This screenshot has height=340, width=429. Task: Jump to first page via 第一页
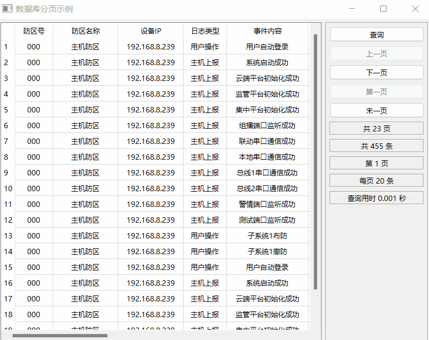coord(376,92)
